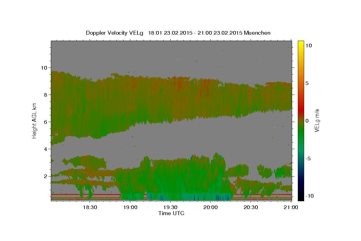Click the 'Muenchen' location label in title
The width and height of the screenshot is (361, 241).
(x=257, y=33)
